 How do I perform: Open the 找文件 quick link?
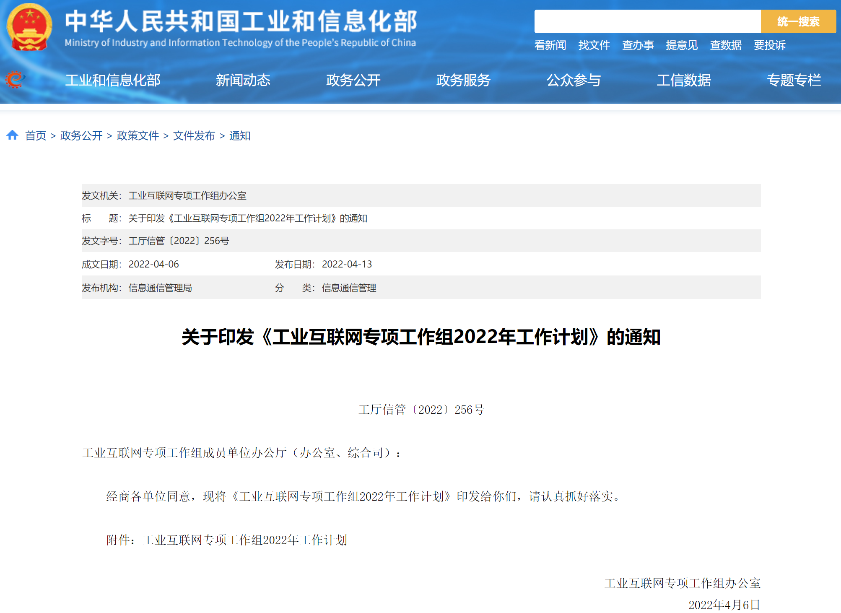594,45
